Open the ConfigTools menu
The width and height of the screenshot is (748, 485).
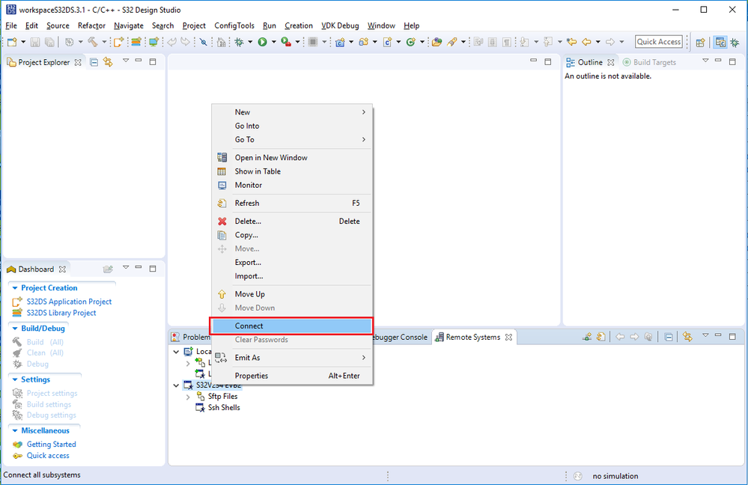(234, 25)
